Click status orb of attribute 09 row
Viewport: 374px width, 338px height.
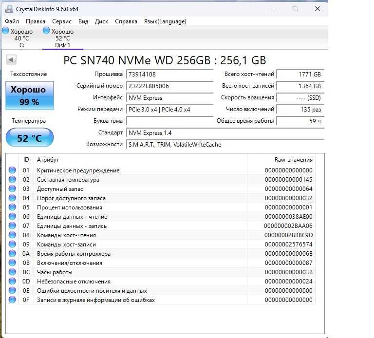point(12,244)
